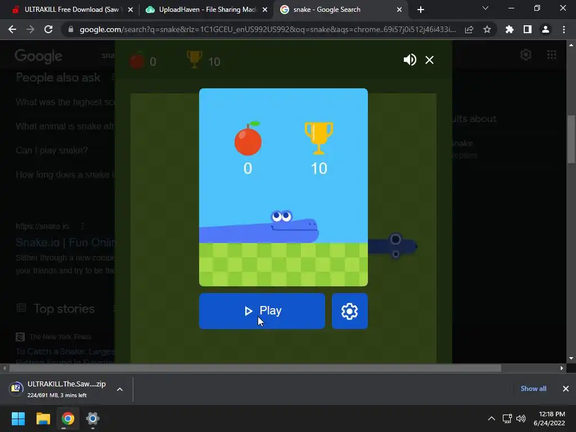
Task: Open Google apps grid icon
Action: [552, 55]
